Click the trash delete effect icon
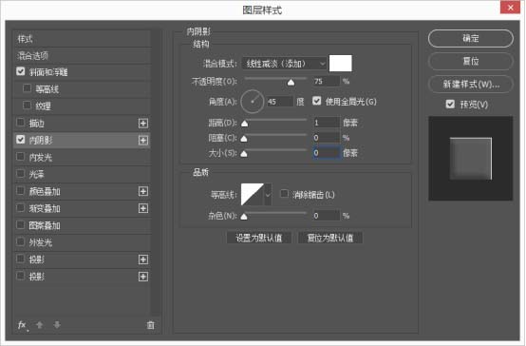The width and height of the screenshot is (526, 346). [151, 325]
